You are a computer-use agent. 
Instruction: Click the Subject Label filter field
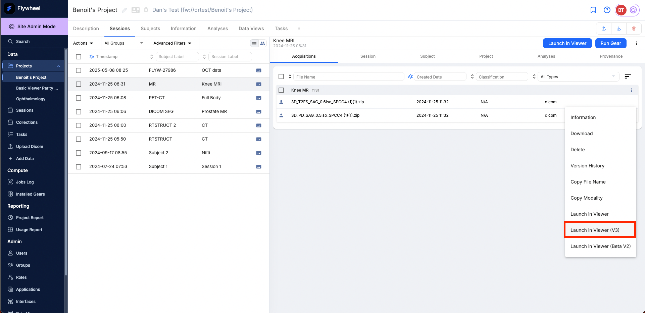(x=177, y=57)
